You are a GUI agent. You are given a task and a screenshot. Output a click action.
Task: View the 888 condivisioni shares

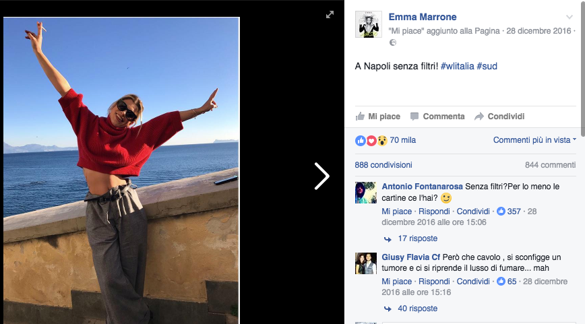[383, 165]
